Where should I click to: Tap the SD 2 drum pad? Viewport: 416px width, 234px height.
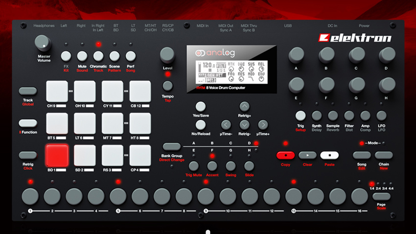point(85,156)
